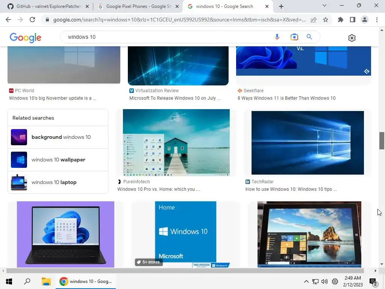
Task: Click the URL address bar
Action: pyautogui.click(x=179, y=20)
